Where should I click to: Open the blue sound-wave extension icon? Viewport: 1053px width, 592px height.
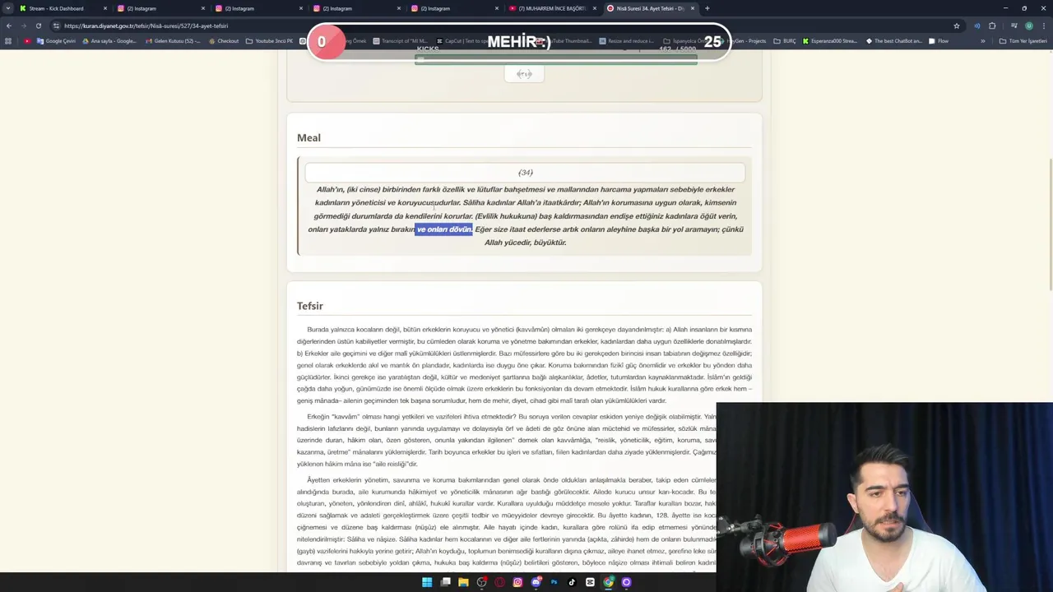(977, 25)
